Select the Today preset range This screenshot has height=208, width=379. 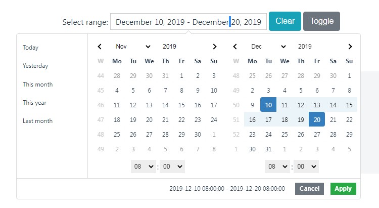click(30, 48)
